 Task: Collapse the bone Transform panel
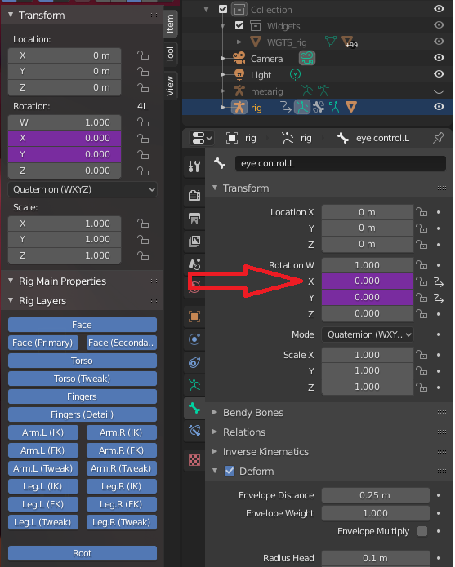215,188
